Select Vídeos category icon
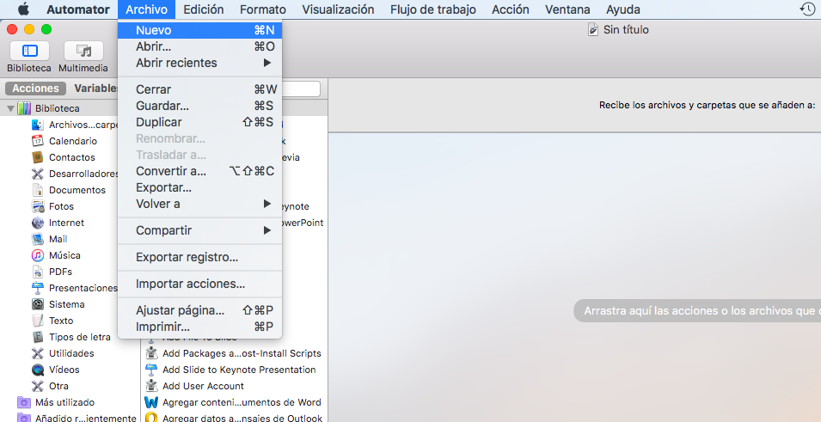Image resolution: width=821 pixels, height=422 pixels. 37,370
